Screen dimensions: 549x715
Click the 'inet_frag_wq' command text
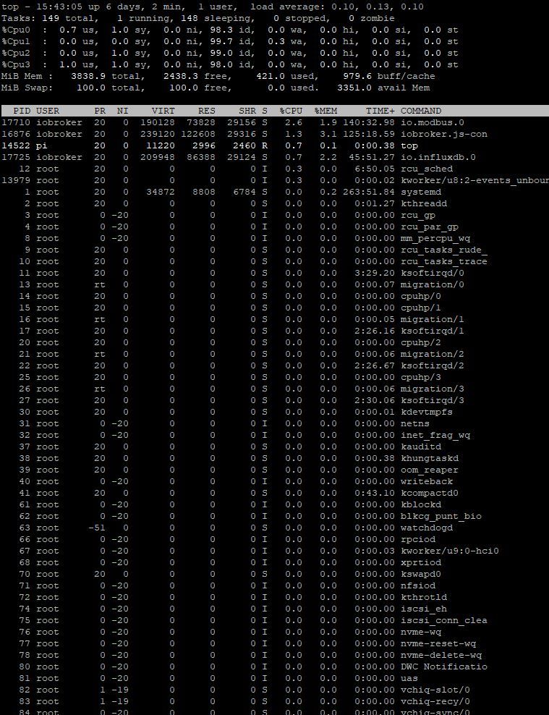435,435
